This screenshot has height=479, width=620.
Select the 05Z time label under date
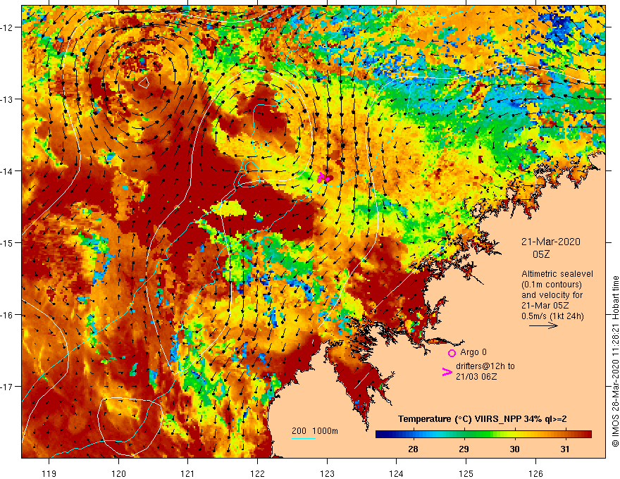(x=541, y=254)
